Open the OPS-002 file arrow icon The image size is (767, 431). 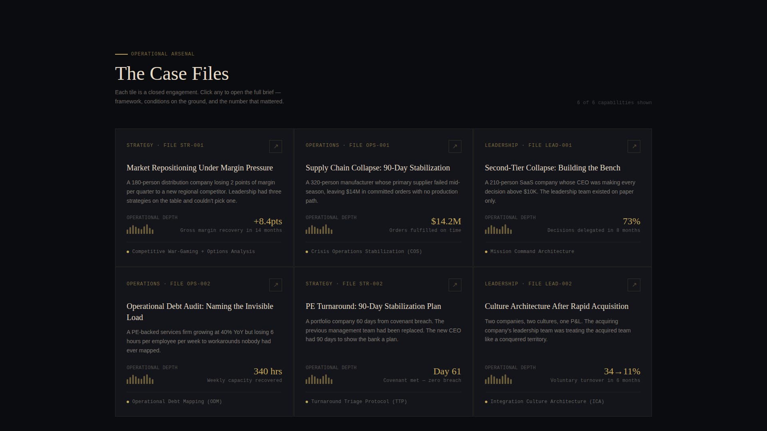276,285
